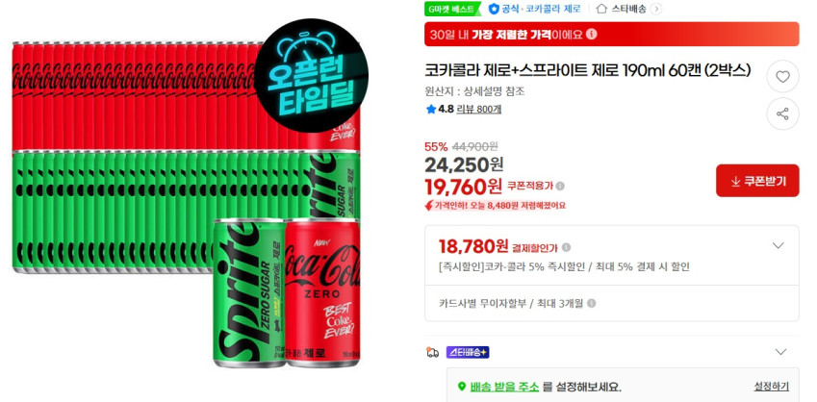The height and width of the screenshot is (402, 817).
Task: Open the arrow next to 스타배송 header
Action: [656, 9]
